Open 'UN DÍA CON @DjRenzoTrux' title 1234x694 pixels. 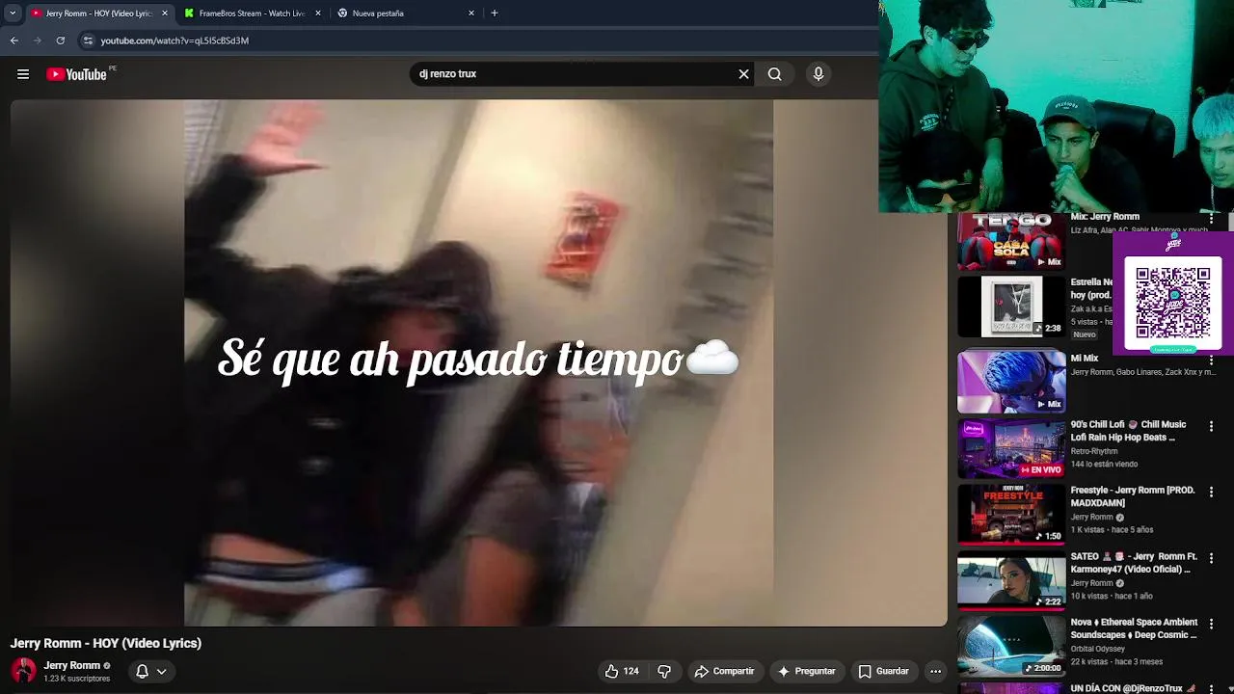tap(1134, 688)
